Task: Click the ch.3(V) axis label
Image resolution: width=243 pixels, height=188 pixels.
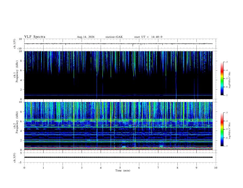Action: pos(14,158)
